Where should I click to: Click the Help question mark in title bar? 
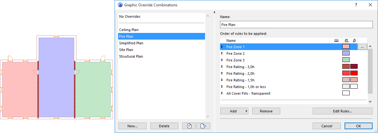coord(356,5)
